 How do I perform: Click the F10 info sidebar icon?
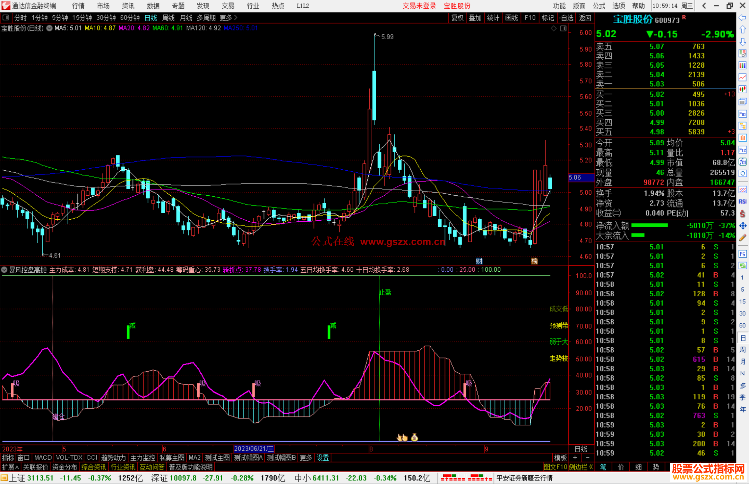coord(742,114)
